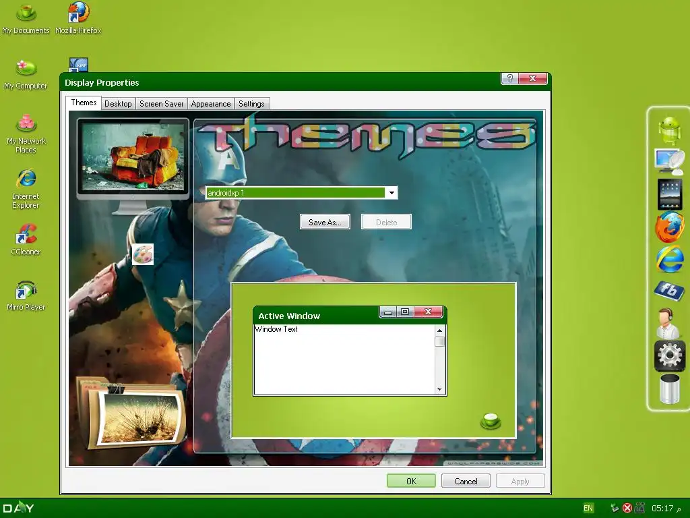The height and width of the screenshot is (518, 690).
Task: Click the Apply button
Action: coord(520,481)
